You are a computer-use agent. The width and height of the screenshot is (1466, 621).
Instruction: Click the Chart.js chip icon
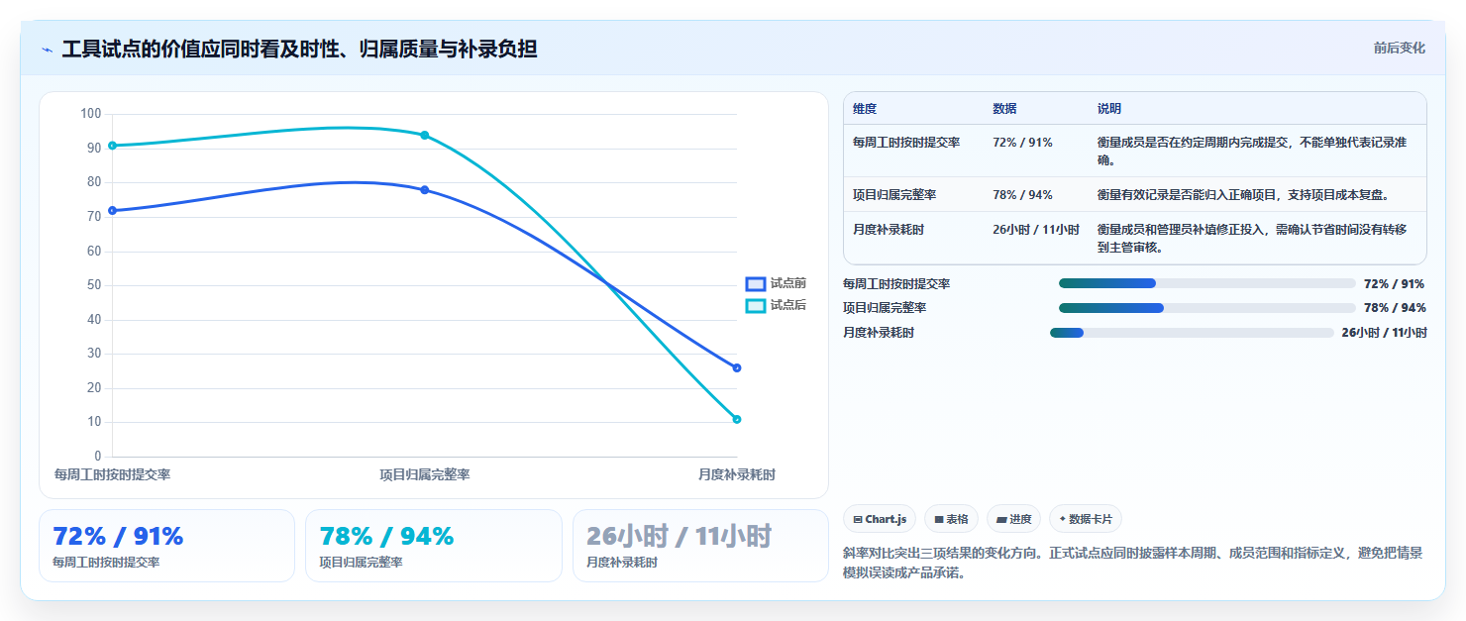pyautogui.click(x=858, y=519)
